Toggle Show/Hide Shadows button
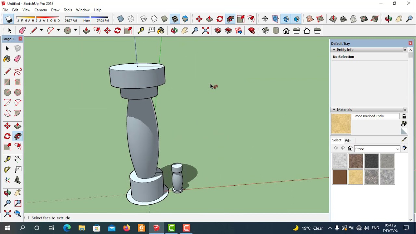The height and width of the screenshot is (234, 416). click(x=9, y=19)
